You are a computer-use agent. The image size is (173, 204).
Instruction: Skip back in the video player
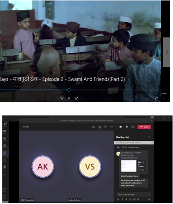click(62, 98)
